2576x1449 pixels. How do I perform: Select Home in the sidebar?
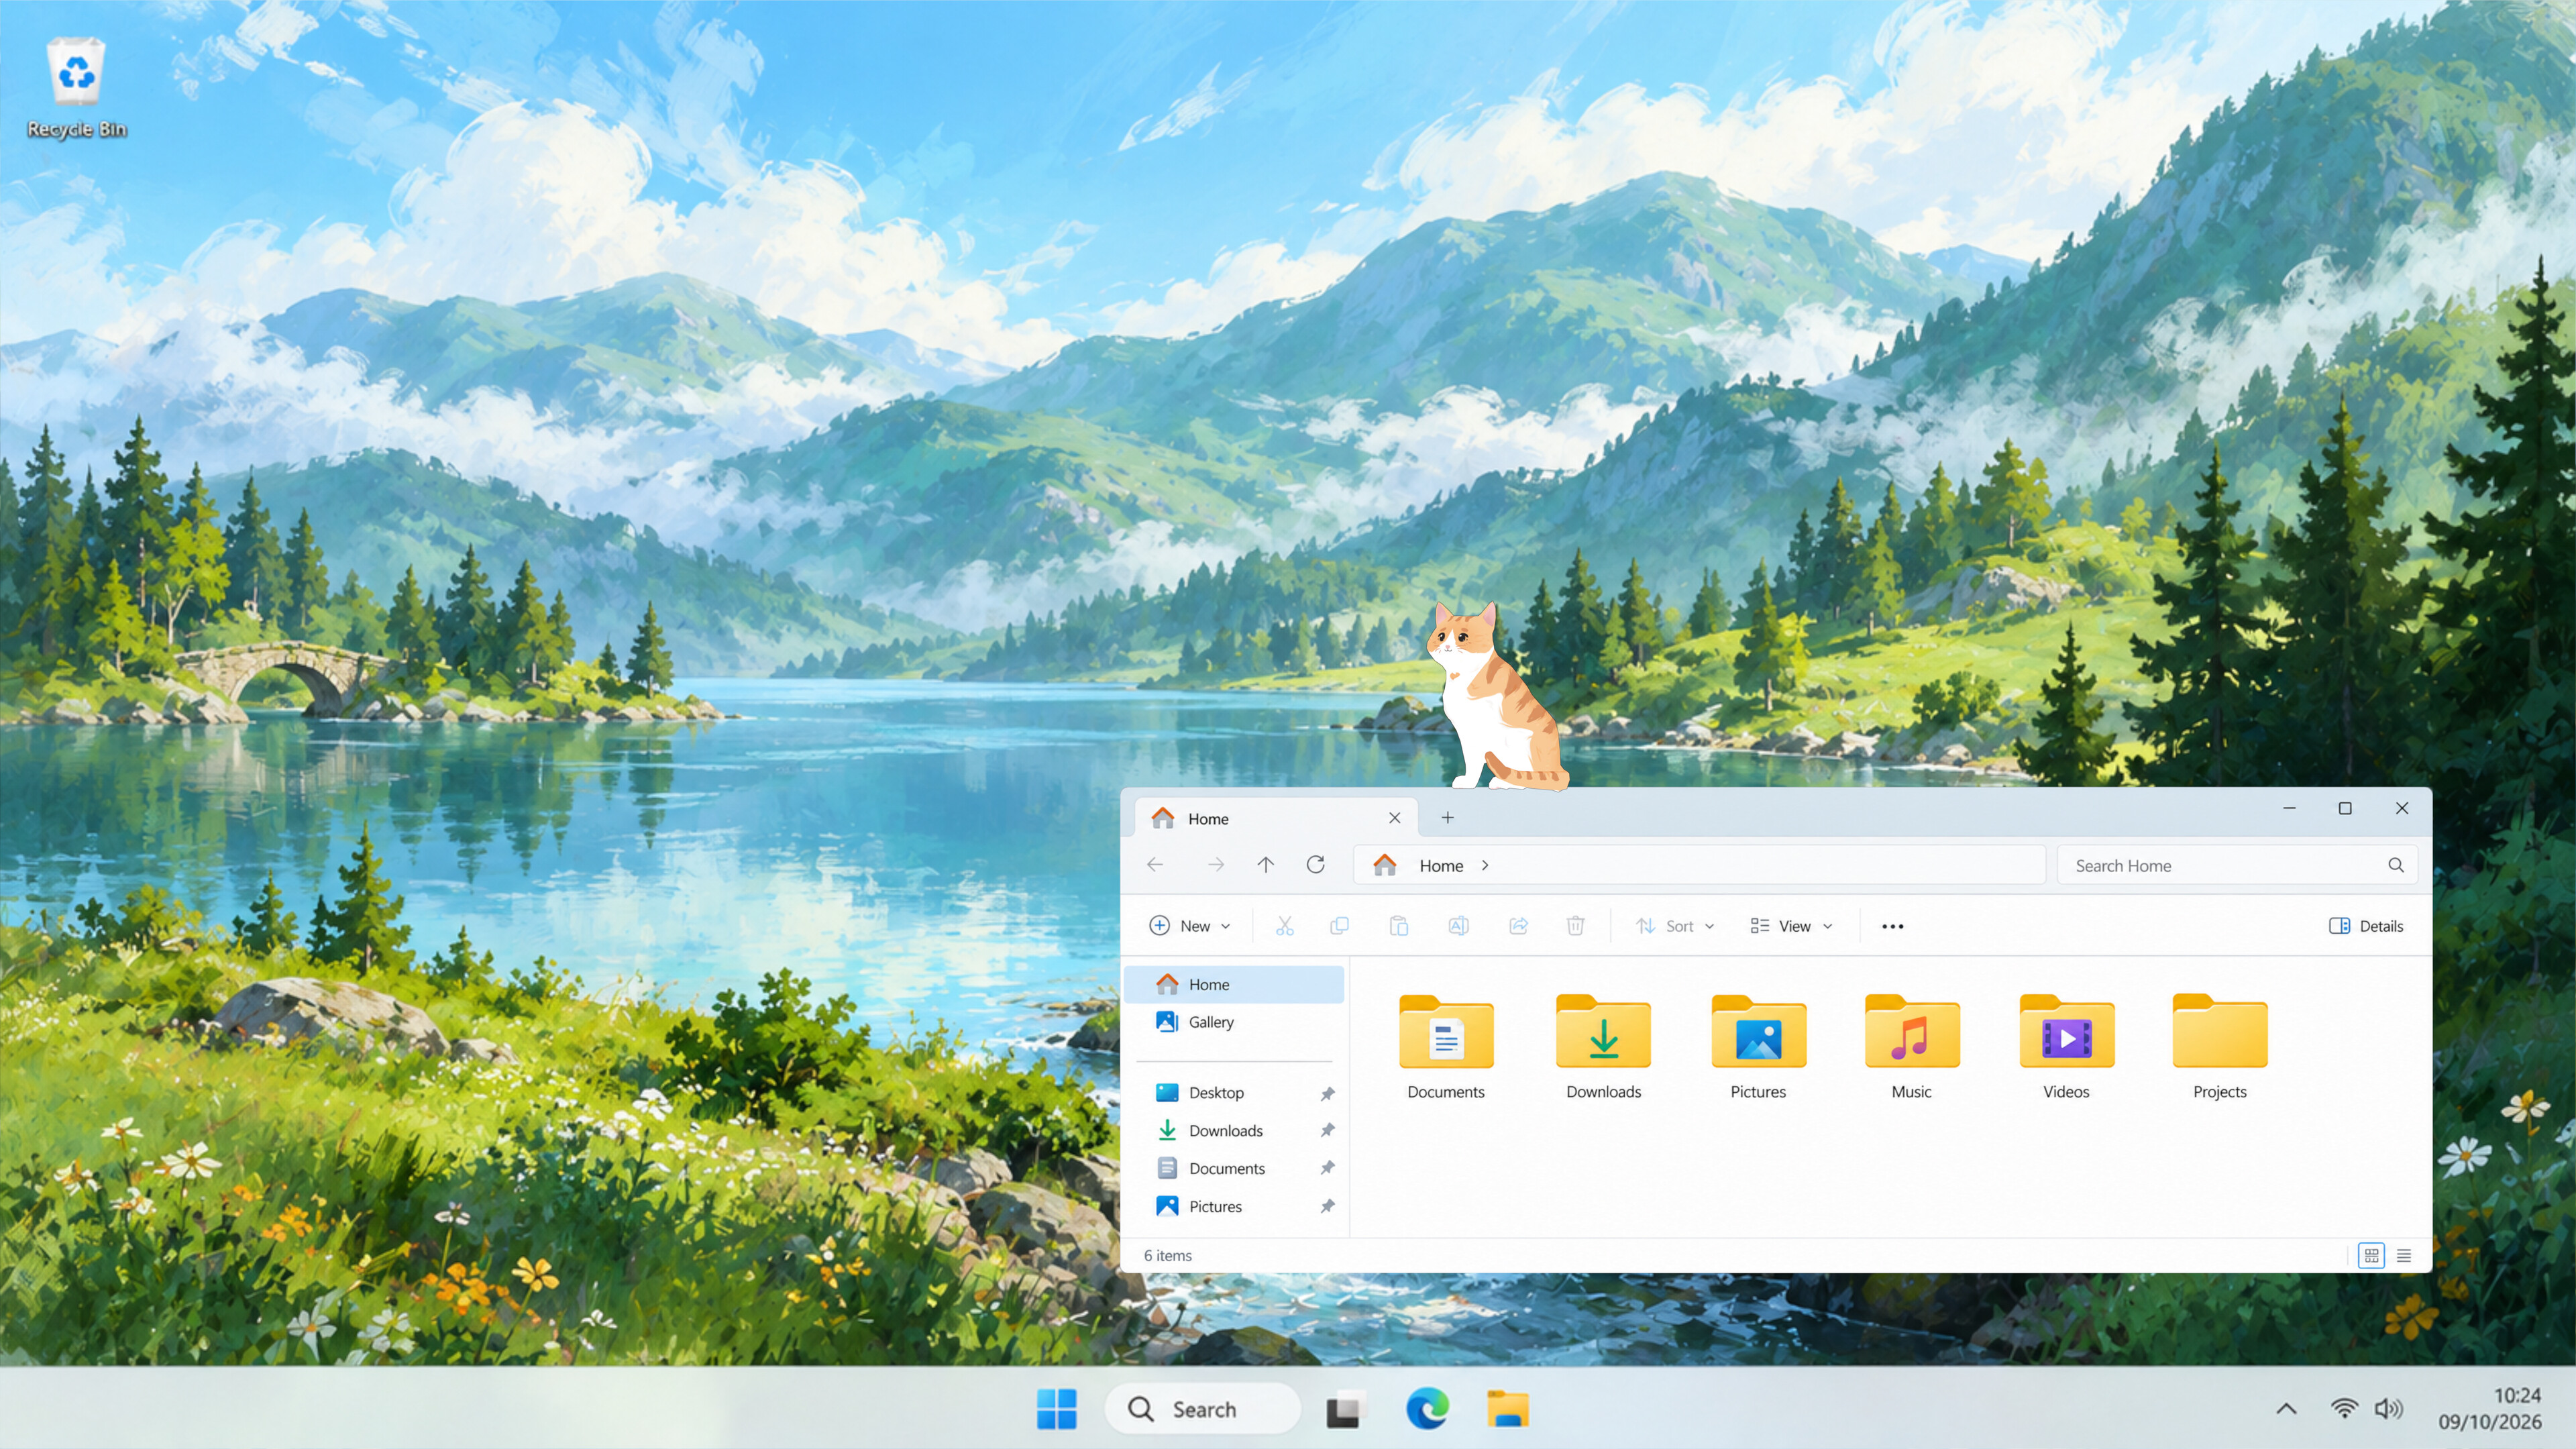(x=1234, y=984)
